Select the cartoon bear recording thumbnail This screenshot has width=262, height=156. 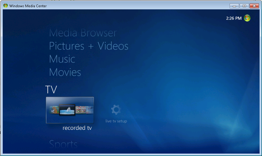pos(54,110)
